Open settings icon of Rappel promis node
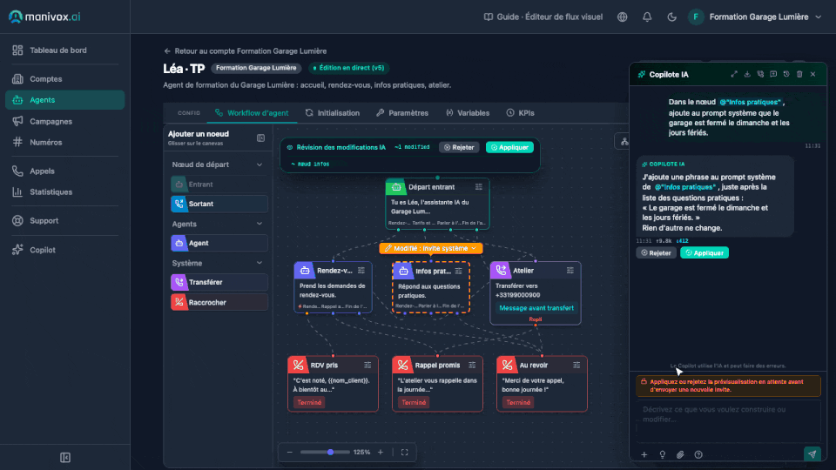 pyautogui.click(x=472, y=365)
